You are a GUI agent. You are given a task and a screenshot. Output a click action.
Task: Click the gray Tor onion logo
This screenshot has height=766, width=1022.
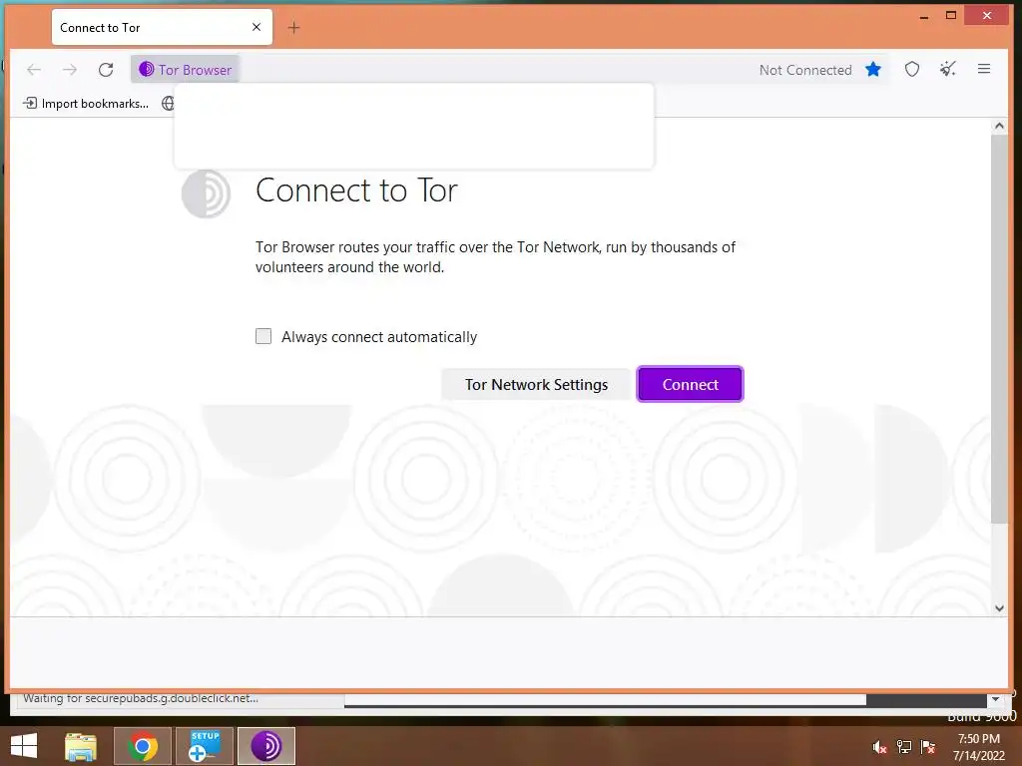point(206,193)
